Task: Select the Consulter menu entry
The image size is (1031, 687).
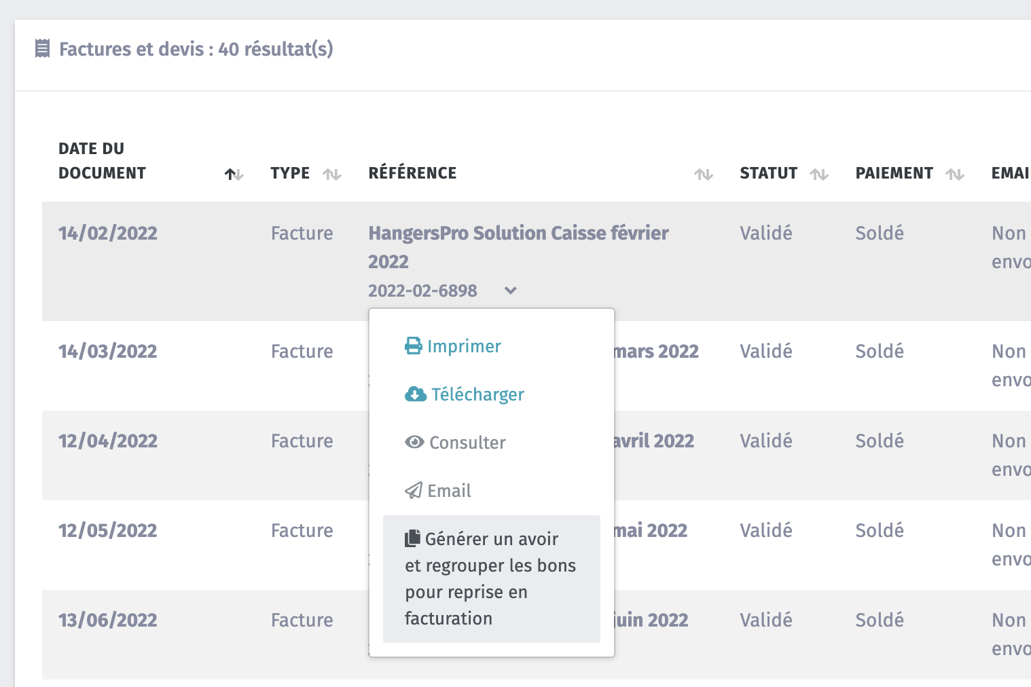Action: 467,443
